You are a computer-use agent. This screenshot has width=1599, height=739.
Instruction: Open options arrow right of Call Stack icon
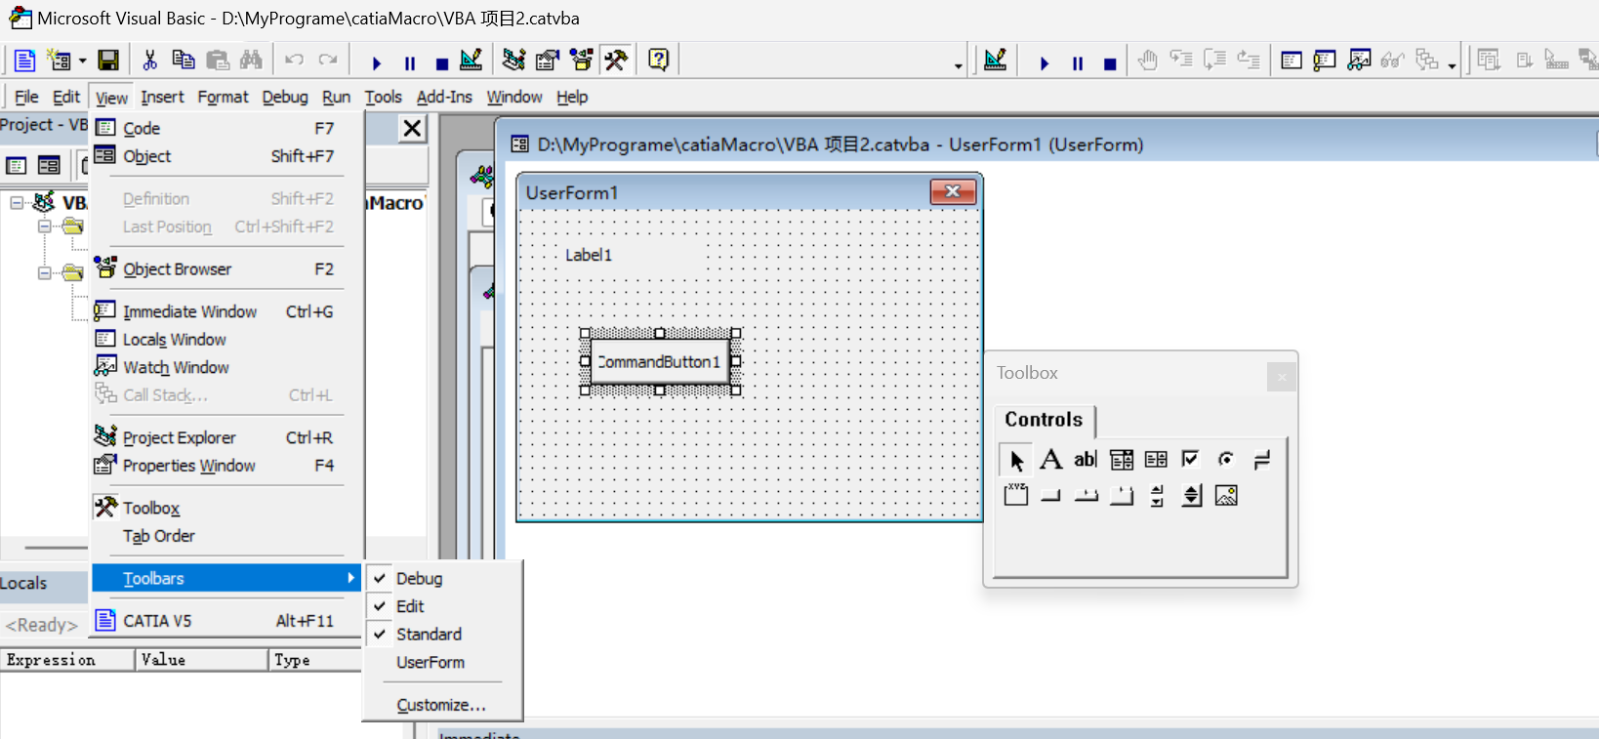[x=1452, y=65]
